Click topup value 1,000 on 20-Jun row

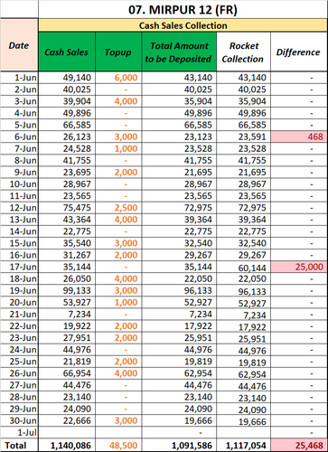click(x=118, y=302)
